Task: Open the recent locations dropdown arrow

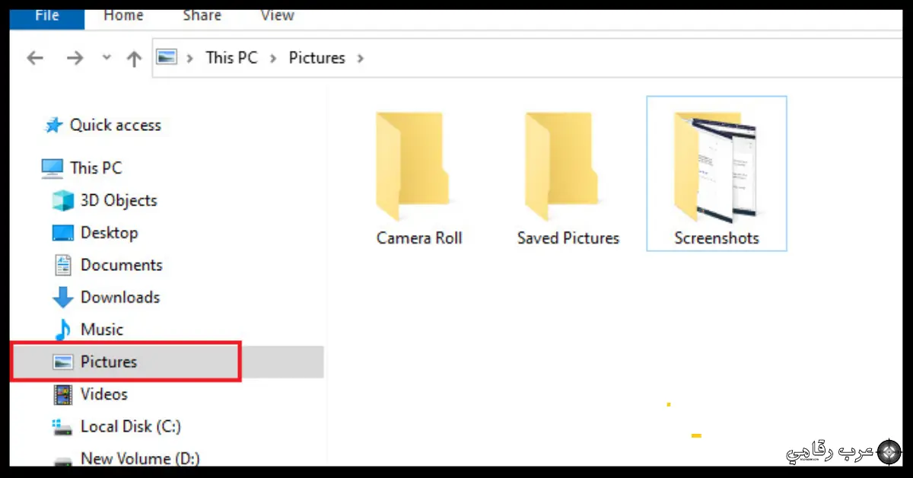Action: tap(107, 58)
